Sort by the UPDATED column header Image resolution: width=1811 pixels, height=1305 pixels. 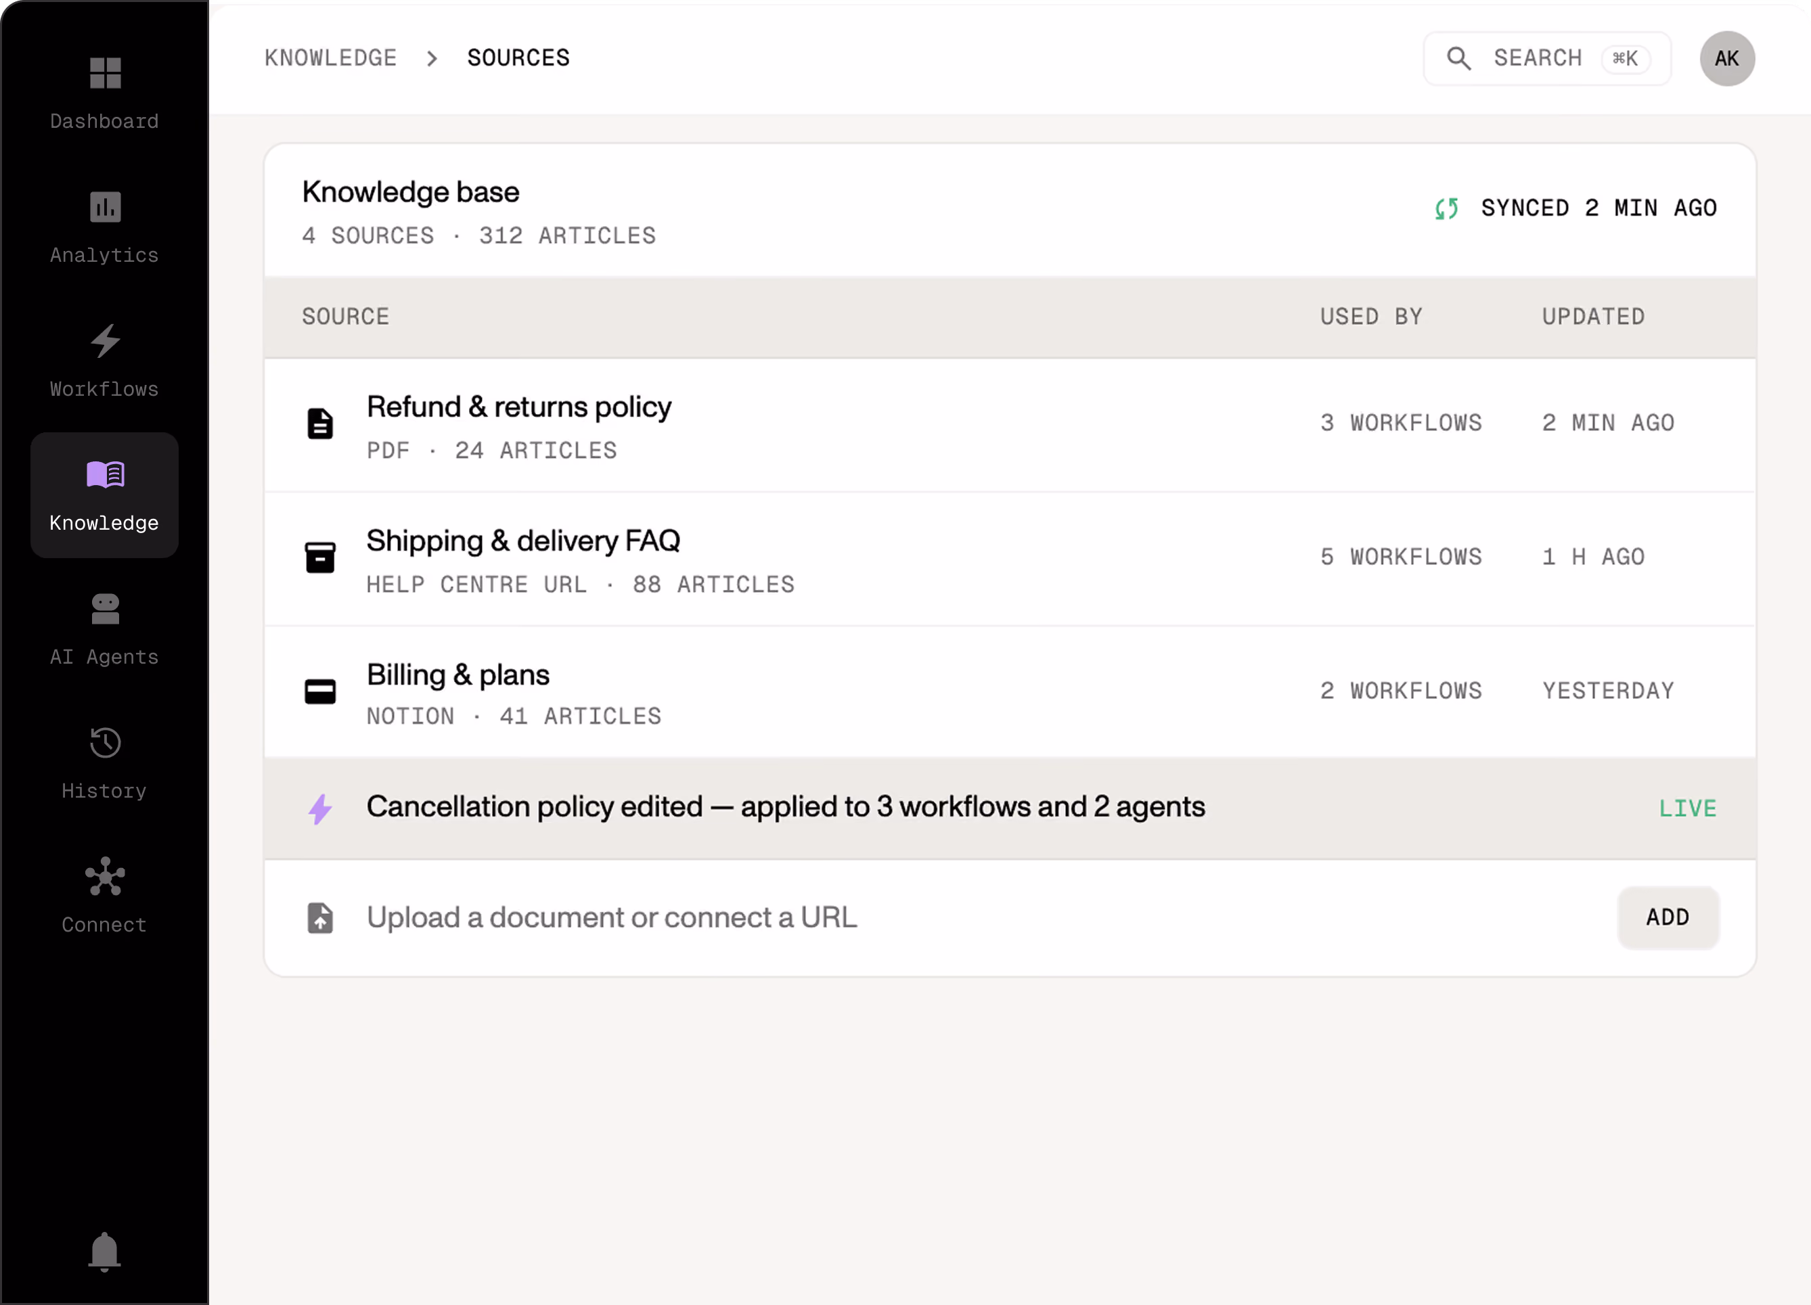(x=1593, y=317)
